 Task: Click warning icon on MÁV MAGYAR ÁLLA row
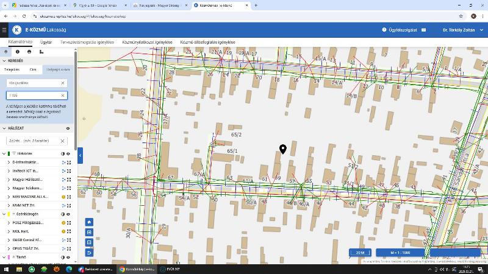coord(63,197)
